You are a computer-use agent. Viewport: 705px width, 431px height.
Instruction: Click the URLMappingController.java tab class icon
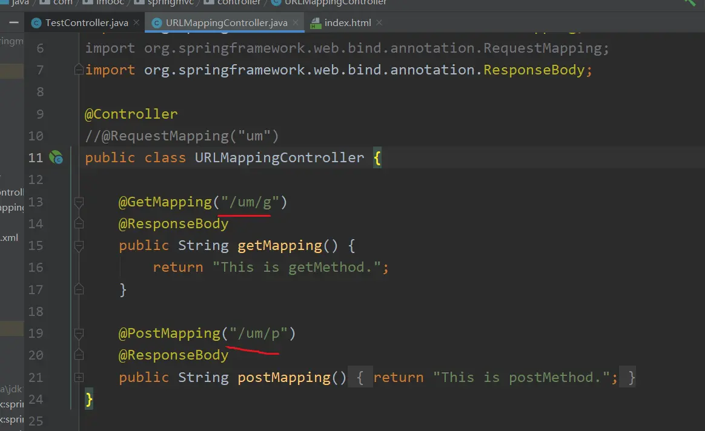(156, 23)
